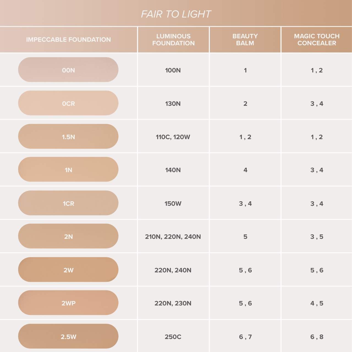Click the 2N foundation swatch
The height and width of the screenshot is (352, 352).
tap(68, 236)
